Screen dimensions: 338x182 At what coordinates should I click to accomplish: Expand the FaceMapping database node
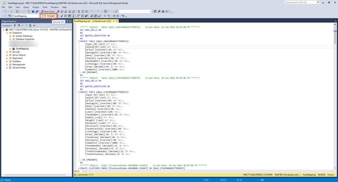coord(10,49)
